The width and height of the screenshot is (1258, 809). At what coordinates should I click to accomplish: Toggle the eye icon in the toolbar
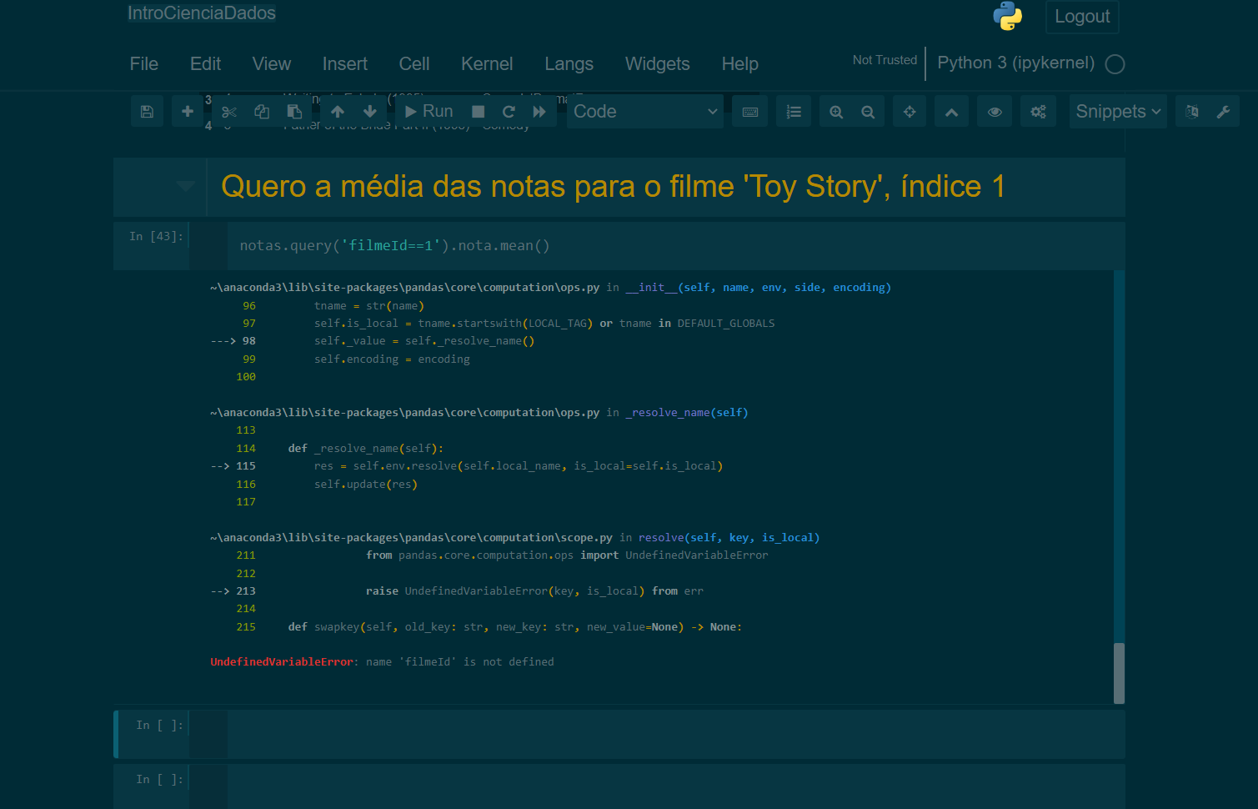pos(995,112)
